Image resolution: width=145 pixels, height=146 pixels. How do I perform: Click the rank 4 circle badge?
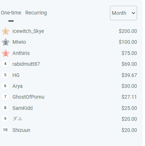(5, 64)
